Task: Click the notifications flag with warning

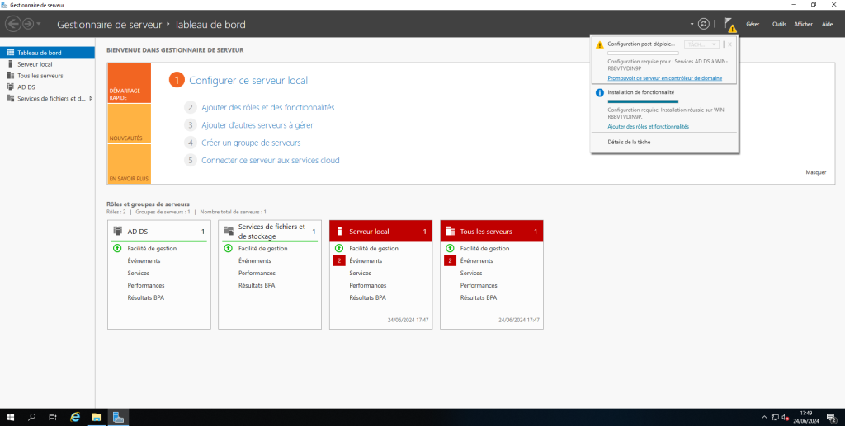Action: coord(729,25)
